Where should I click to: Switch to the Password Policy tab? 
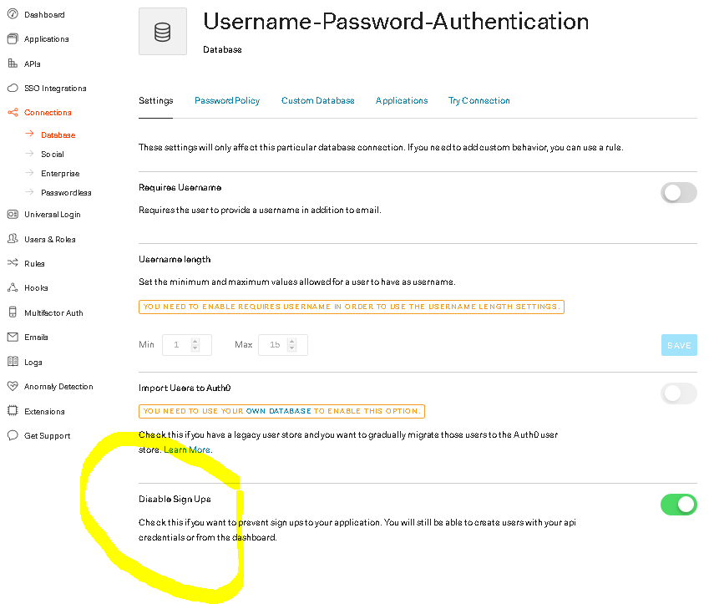pos(227,100)
